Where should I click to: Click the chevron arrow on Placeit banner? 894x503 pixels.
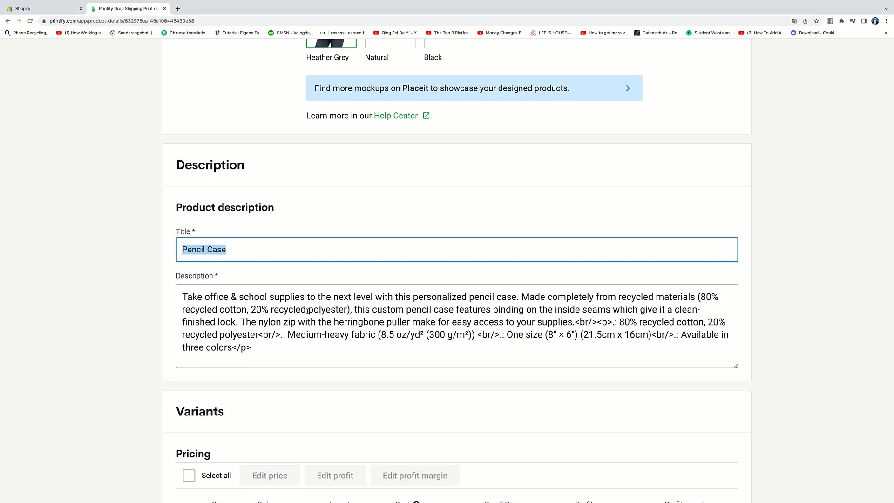click(628, 88)
